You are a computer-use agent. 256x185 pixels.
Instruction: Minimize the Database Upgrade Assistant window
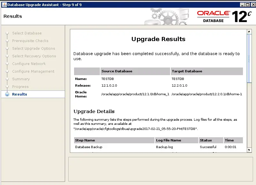click(x=242, y=5)
